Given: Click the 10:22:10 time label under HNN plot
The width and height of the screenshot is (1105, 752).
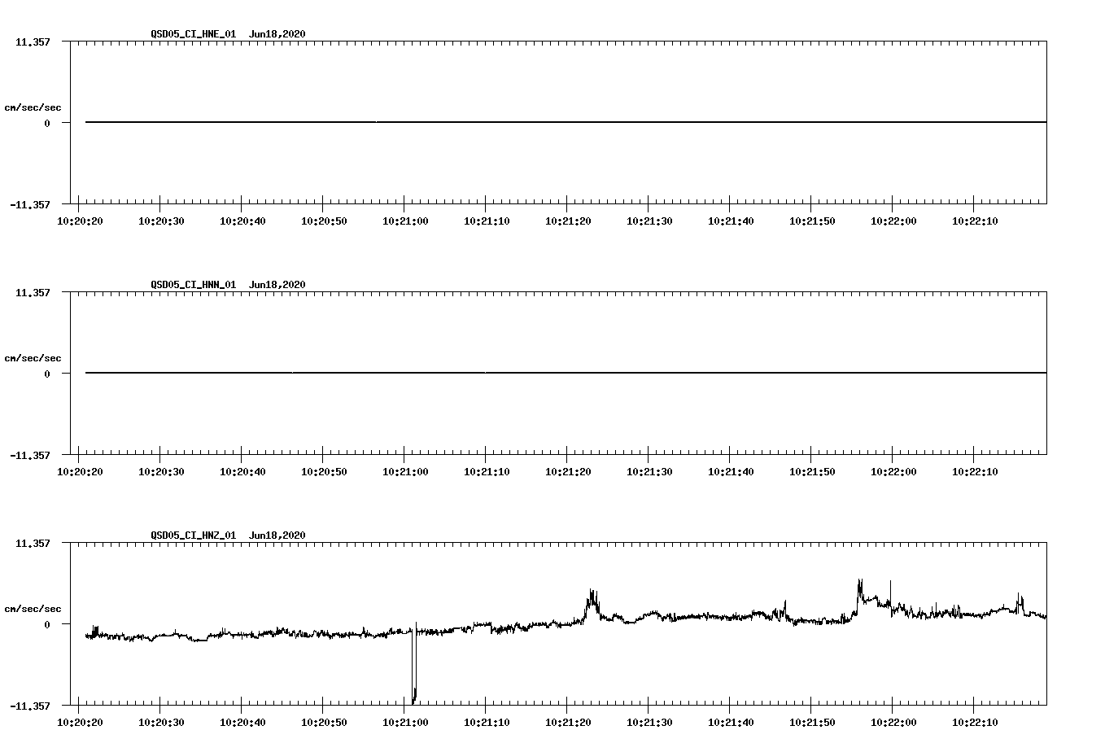Looking at the screenshot, I should 975,472.
